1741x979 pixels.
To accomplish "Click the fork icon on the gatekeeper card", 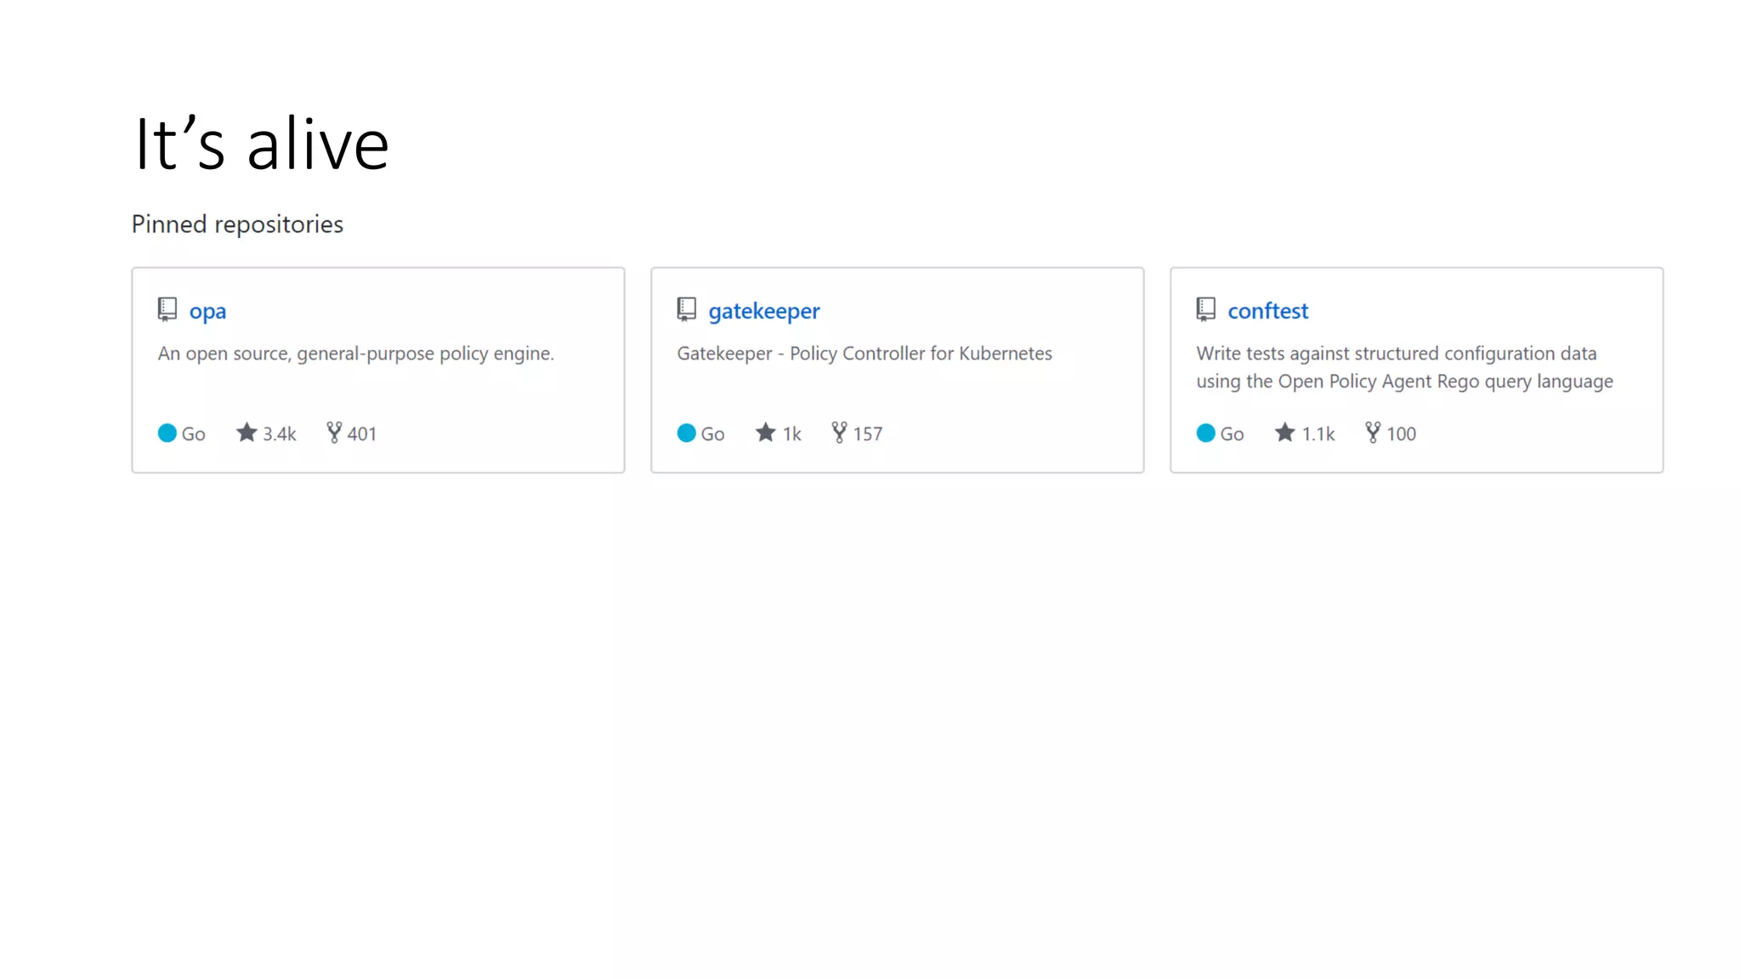I will (x=839, y=433).
